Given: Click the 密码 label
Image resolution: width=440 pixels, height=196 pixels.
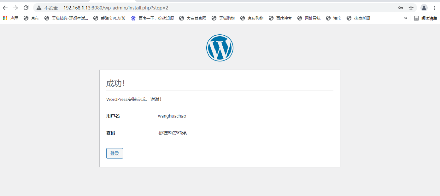Looking at the screenshot, I should [x=111, y=133].
